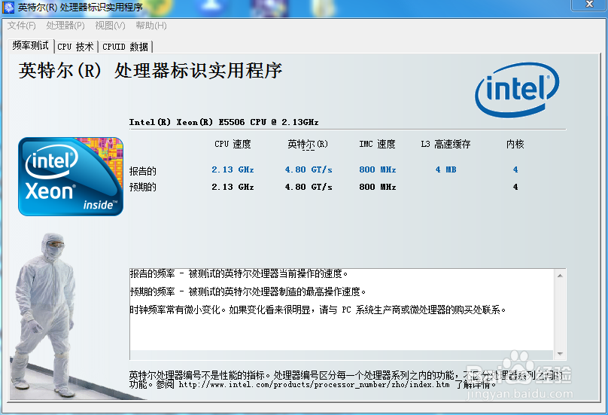Click the expected 4.80 GT/s value

309,187
